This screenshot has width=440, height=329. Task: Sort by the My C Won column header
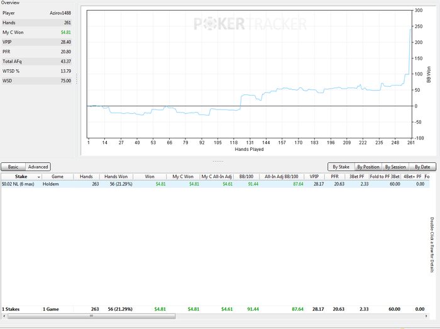point(183,177)
